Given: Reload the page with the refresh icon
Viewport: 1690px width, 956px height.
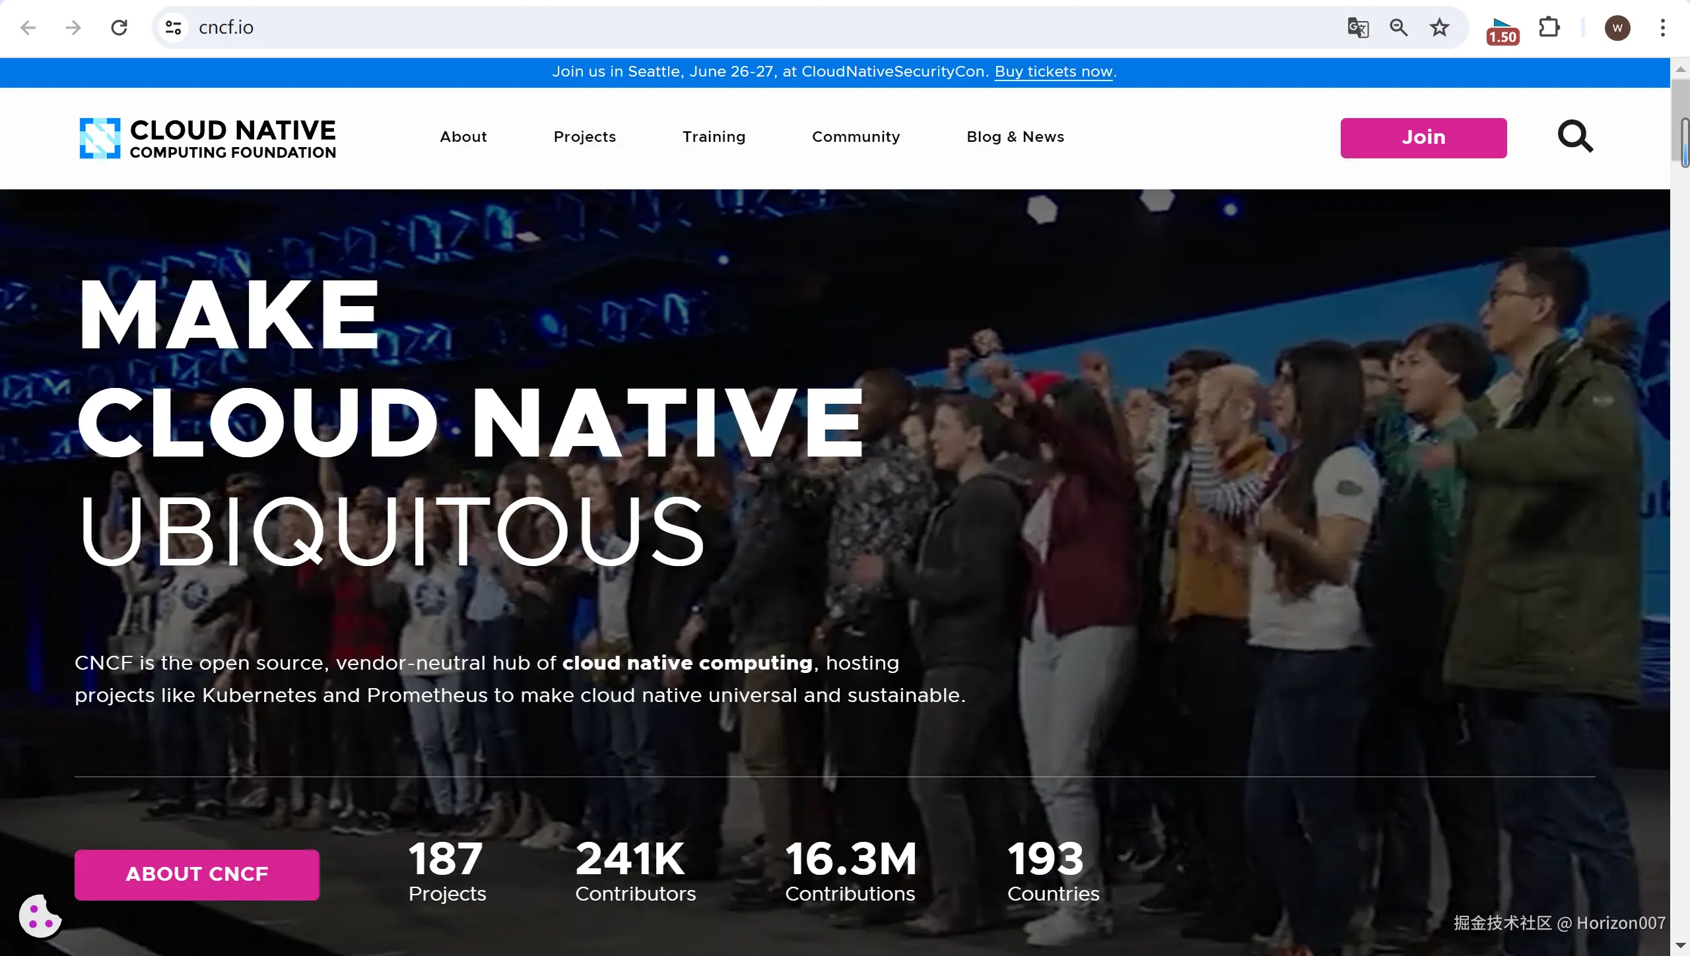Looking at the screenshot, I should (x=119, y=28).
